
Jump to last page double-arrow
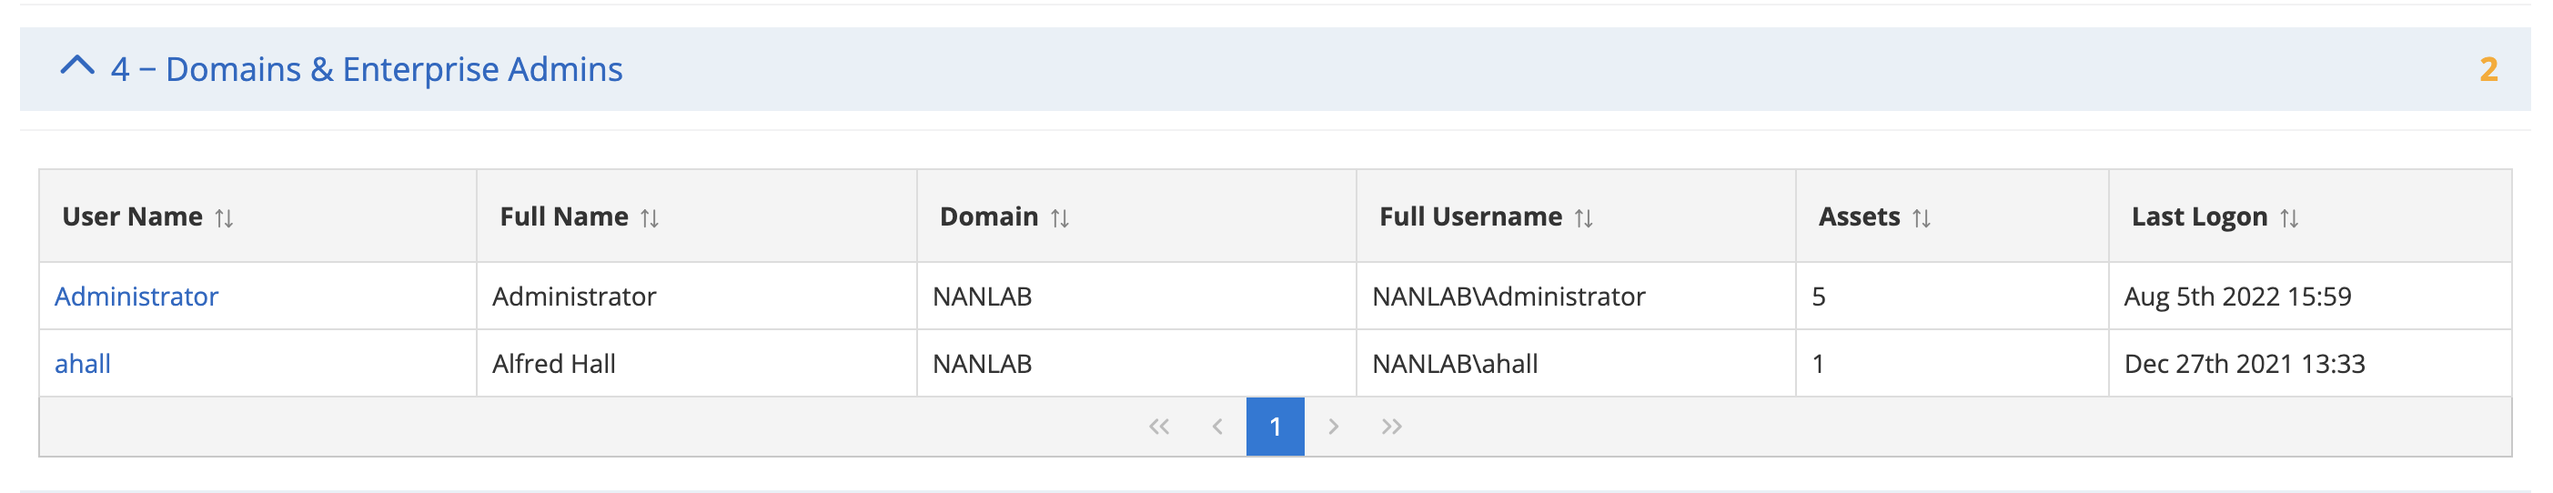pos(1391,427)
